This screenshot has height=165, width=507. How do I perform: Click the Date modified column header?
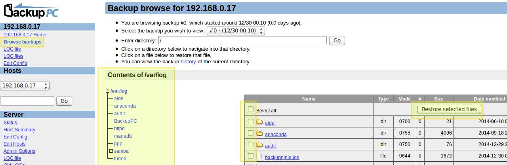489,99
